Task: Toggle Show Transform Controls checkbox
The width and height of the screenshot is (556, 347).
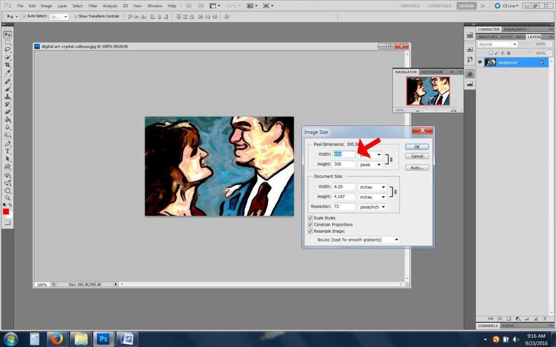Action: [76, 16]
